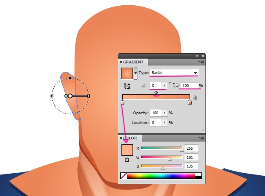Screen dimensions: 265x196
Task: Click the angle input field
Action: click(x=155, y=86)
